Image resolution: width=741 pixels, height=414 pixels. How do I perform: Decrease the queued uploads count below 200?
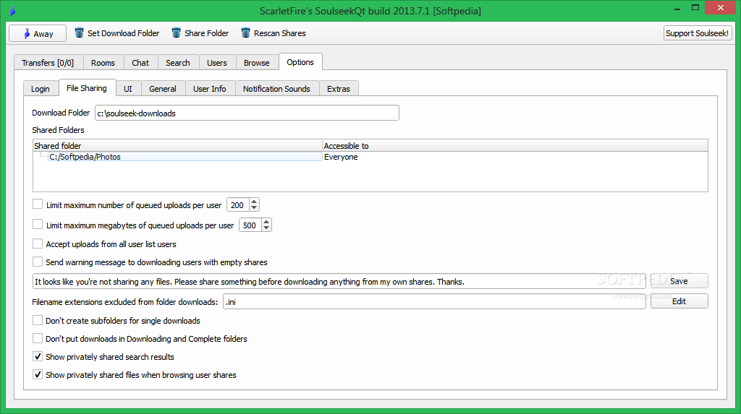tap(254, 207)
